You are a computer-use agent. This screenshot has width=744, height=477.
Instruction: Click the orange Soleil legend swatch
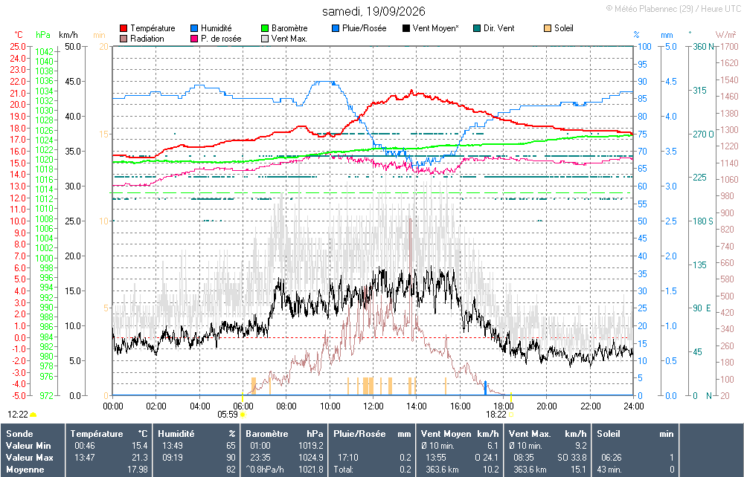(548, 28)
